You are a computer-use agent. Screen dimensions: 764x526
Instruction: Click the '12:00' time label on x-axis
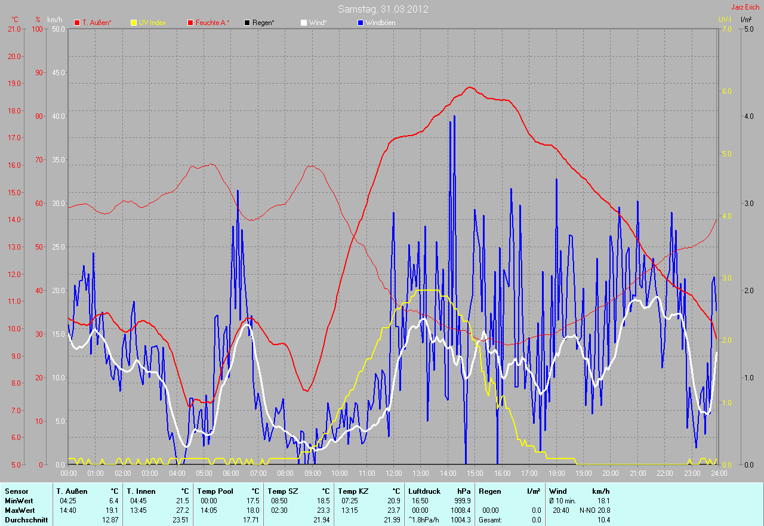click(393, 473)
